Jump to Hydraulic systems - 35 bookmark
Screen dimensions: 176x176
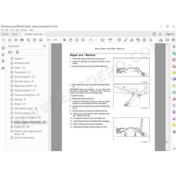click(x=25, y=90)
